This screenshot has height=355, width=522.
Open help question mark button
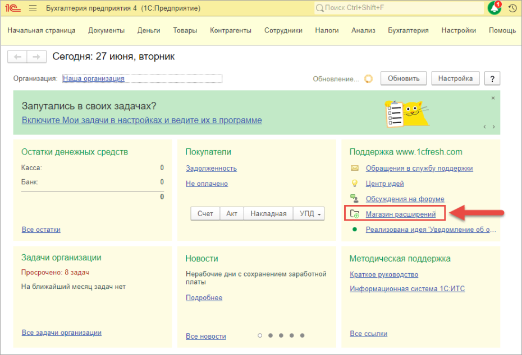[492, 79]
